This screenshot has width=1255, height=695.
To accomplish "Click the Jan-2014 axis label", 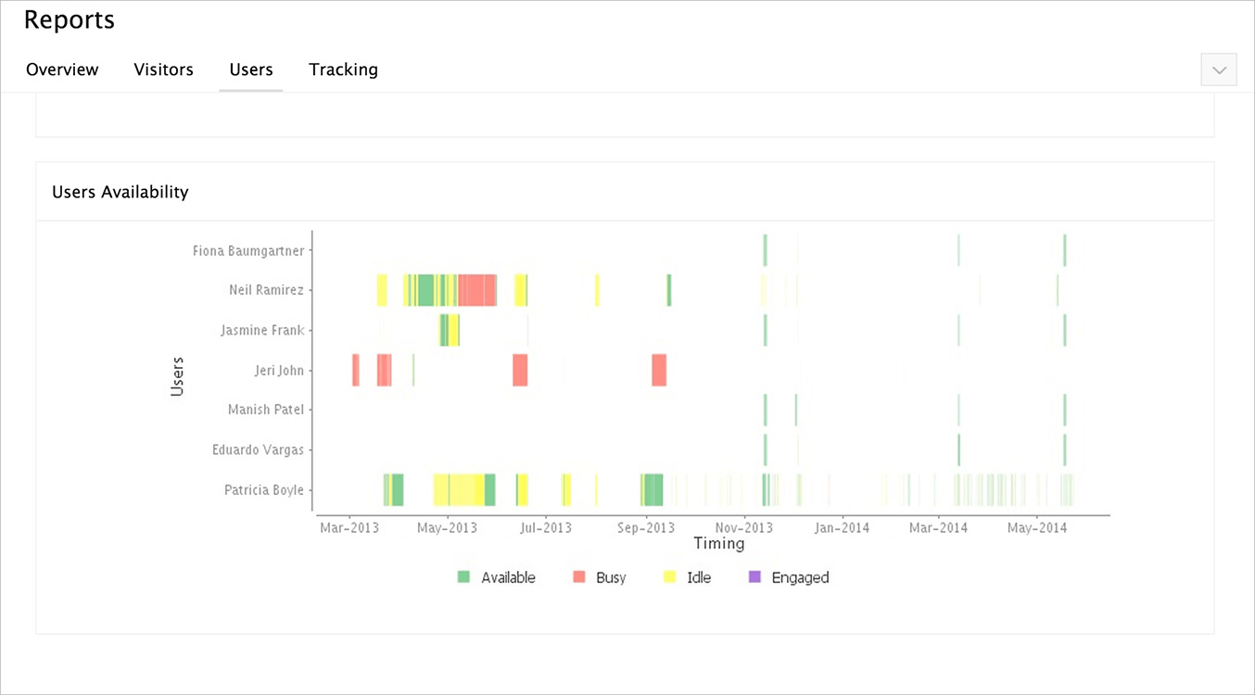I will click(x=842, y=528).
